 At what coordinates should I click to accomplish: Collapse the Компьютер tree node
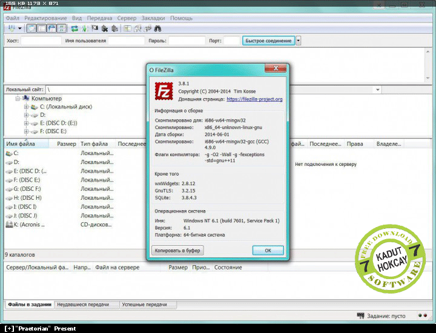[18, 99]
